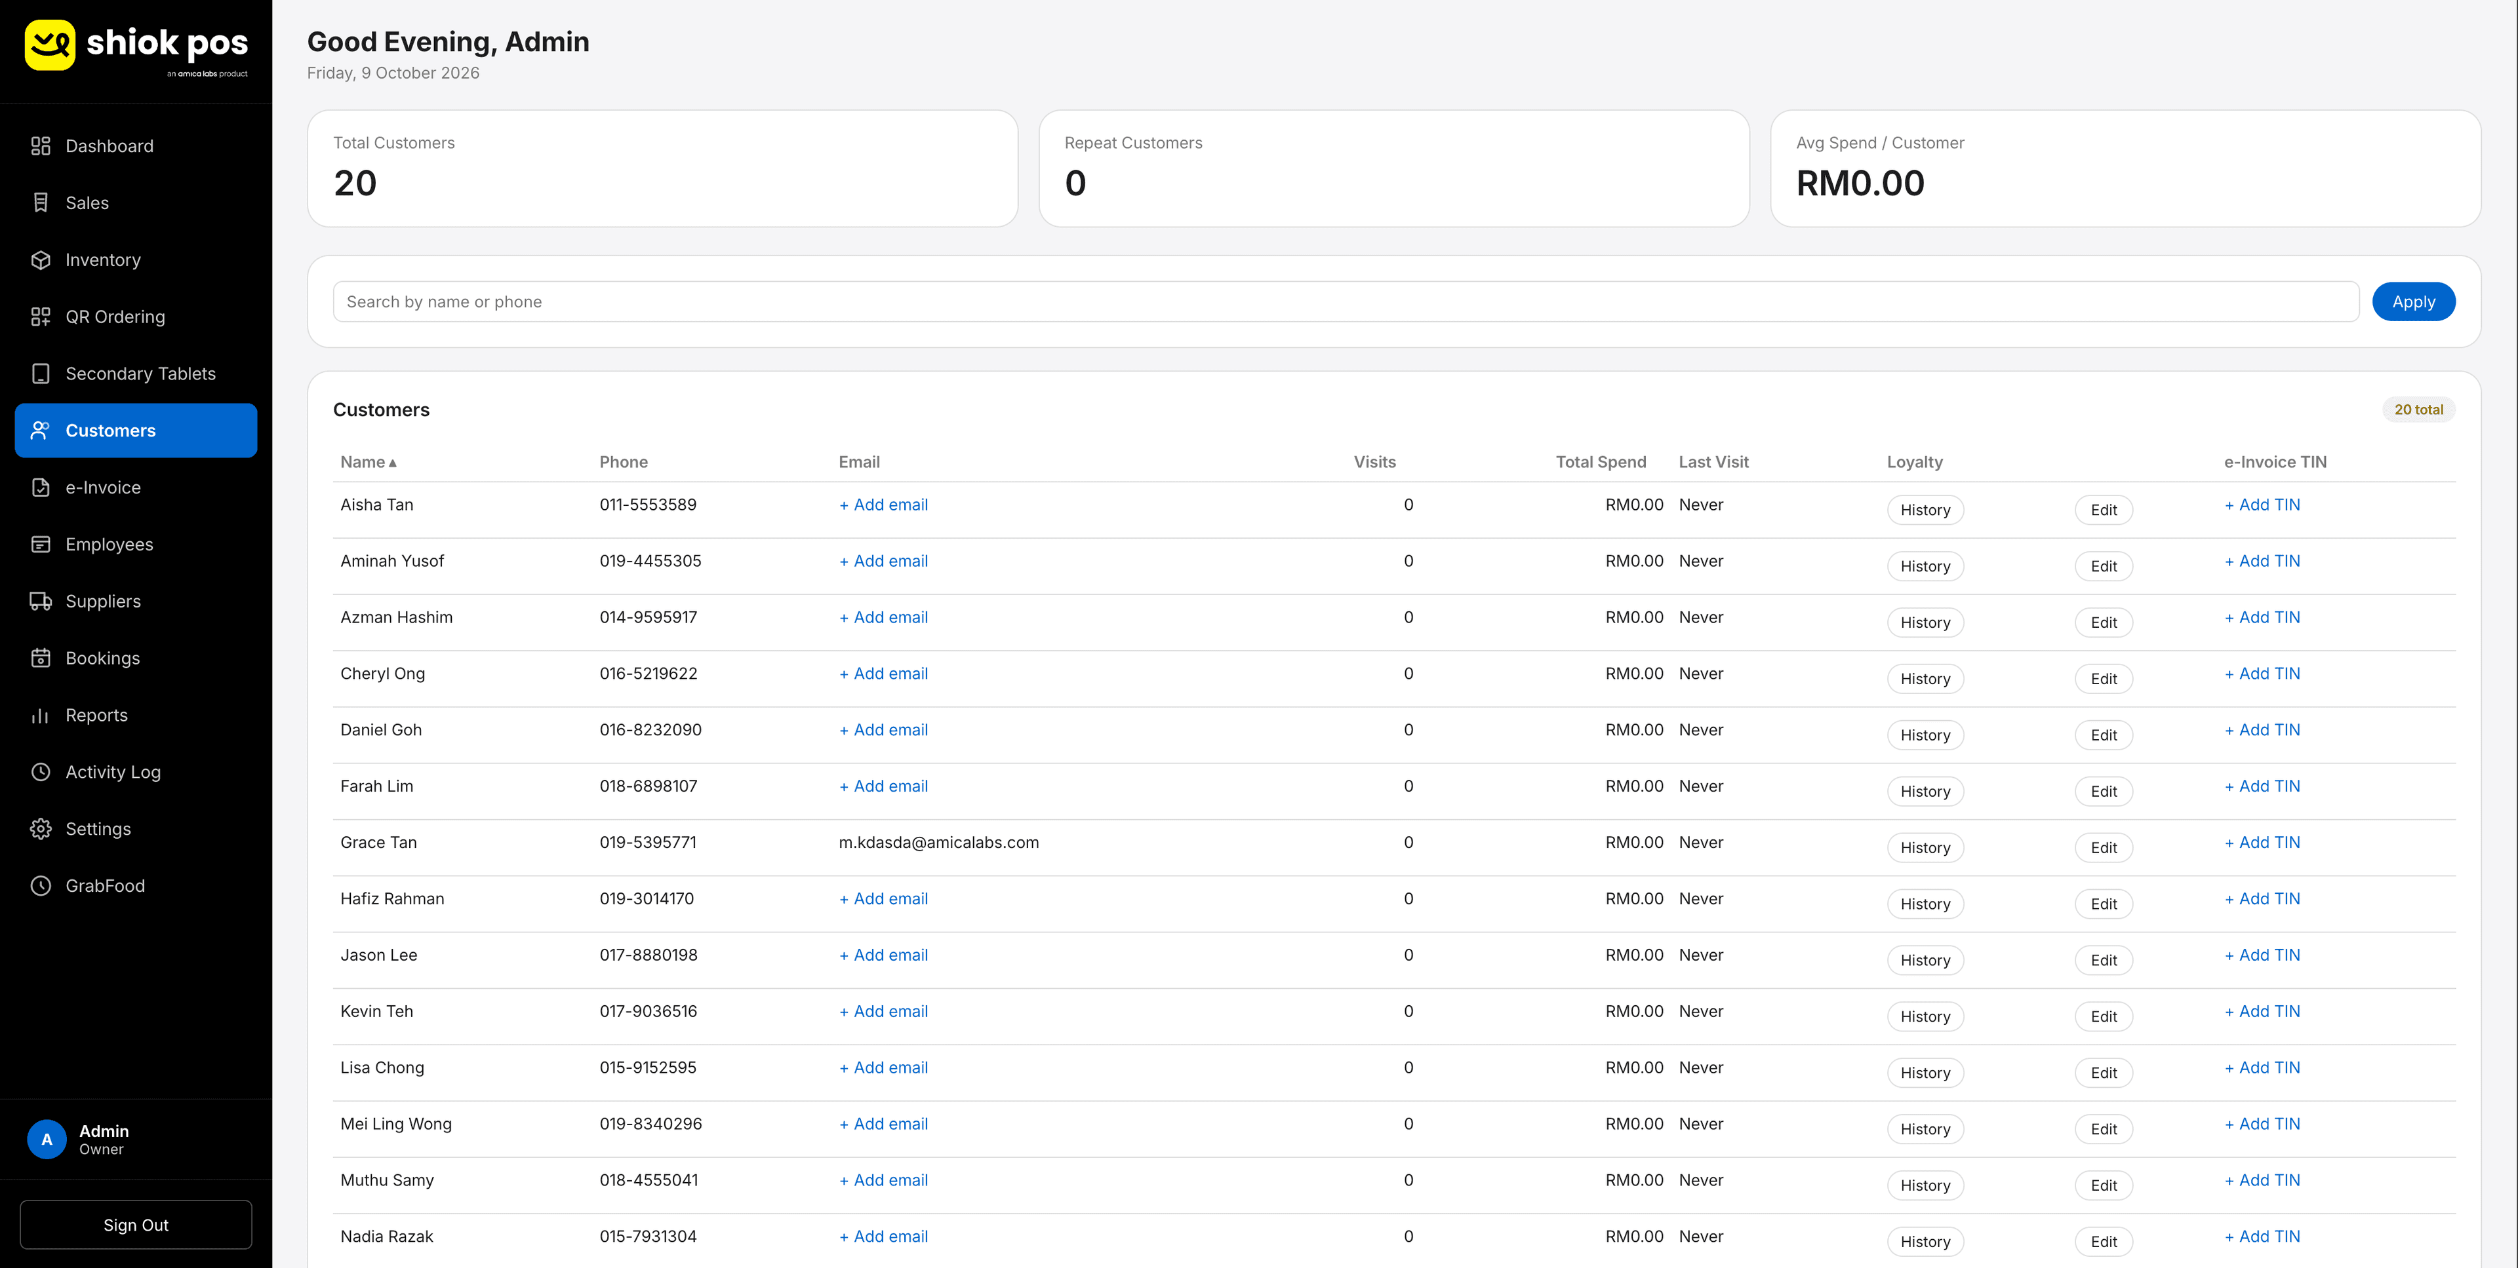The height and width of the screenshot is (1268, 2518).
Task: Click the name Mei Ling Wong
Action: [x=396, y=1123]
